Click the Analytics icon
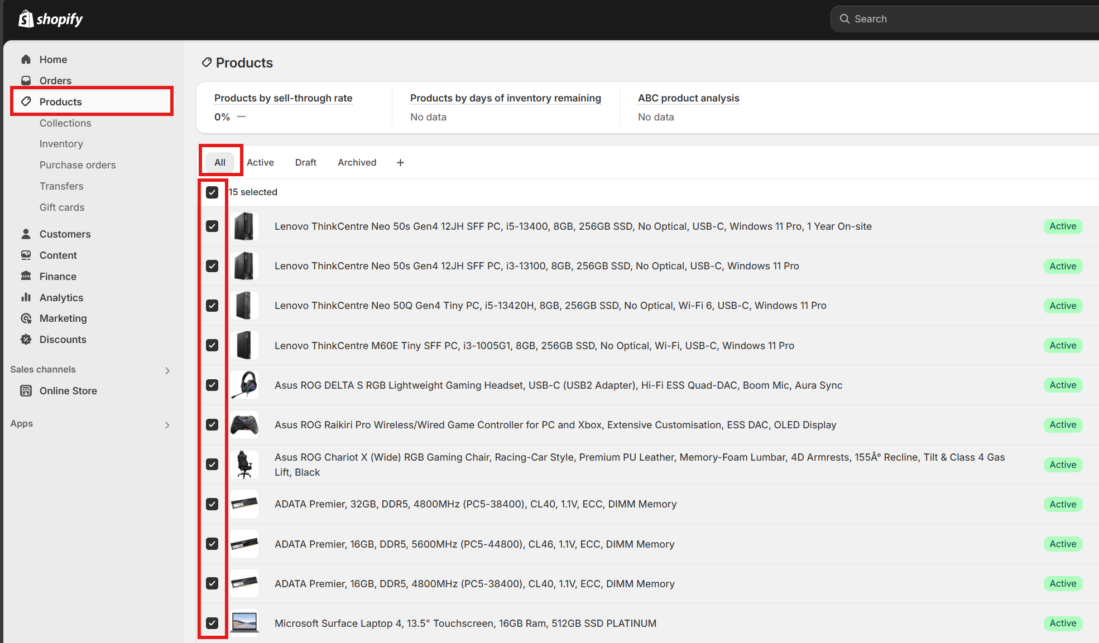 pos(26,297)
